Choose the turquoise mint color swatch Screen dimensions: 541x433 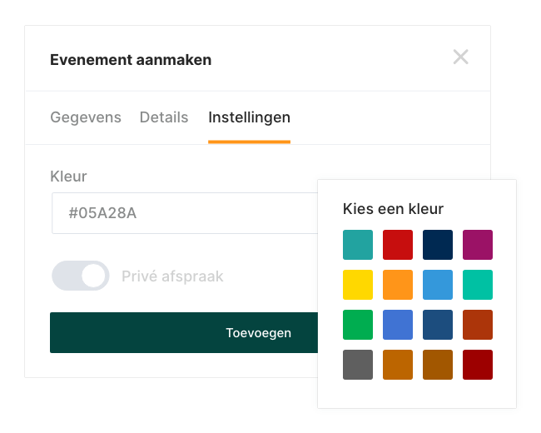click(x=478, y=285)
